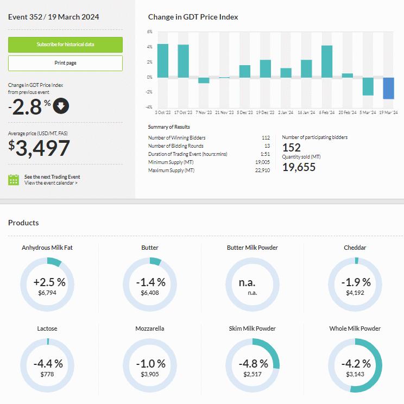Open Butter Milk Powder donut chart
This screenshot has height=404, width=404.
pos(252,285)
